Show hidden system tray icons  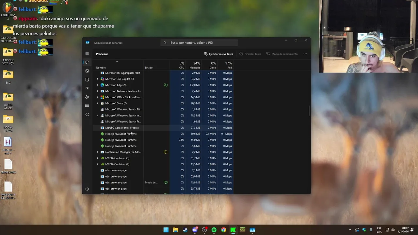click(350, 230)
